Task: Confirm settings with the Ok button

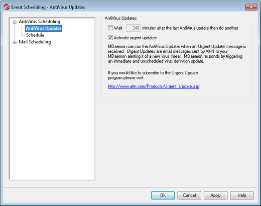Action: 163,195
